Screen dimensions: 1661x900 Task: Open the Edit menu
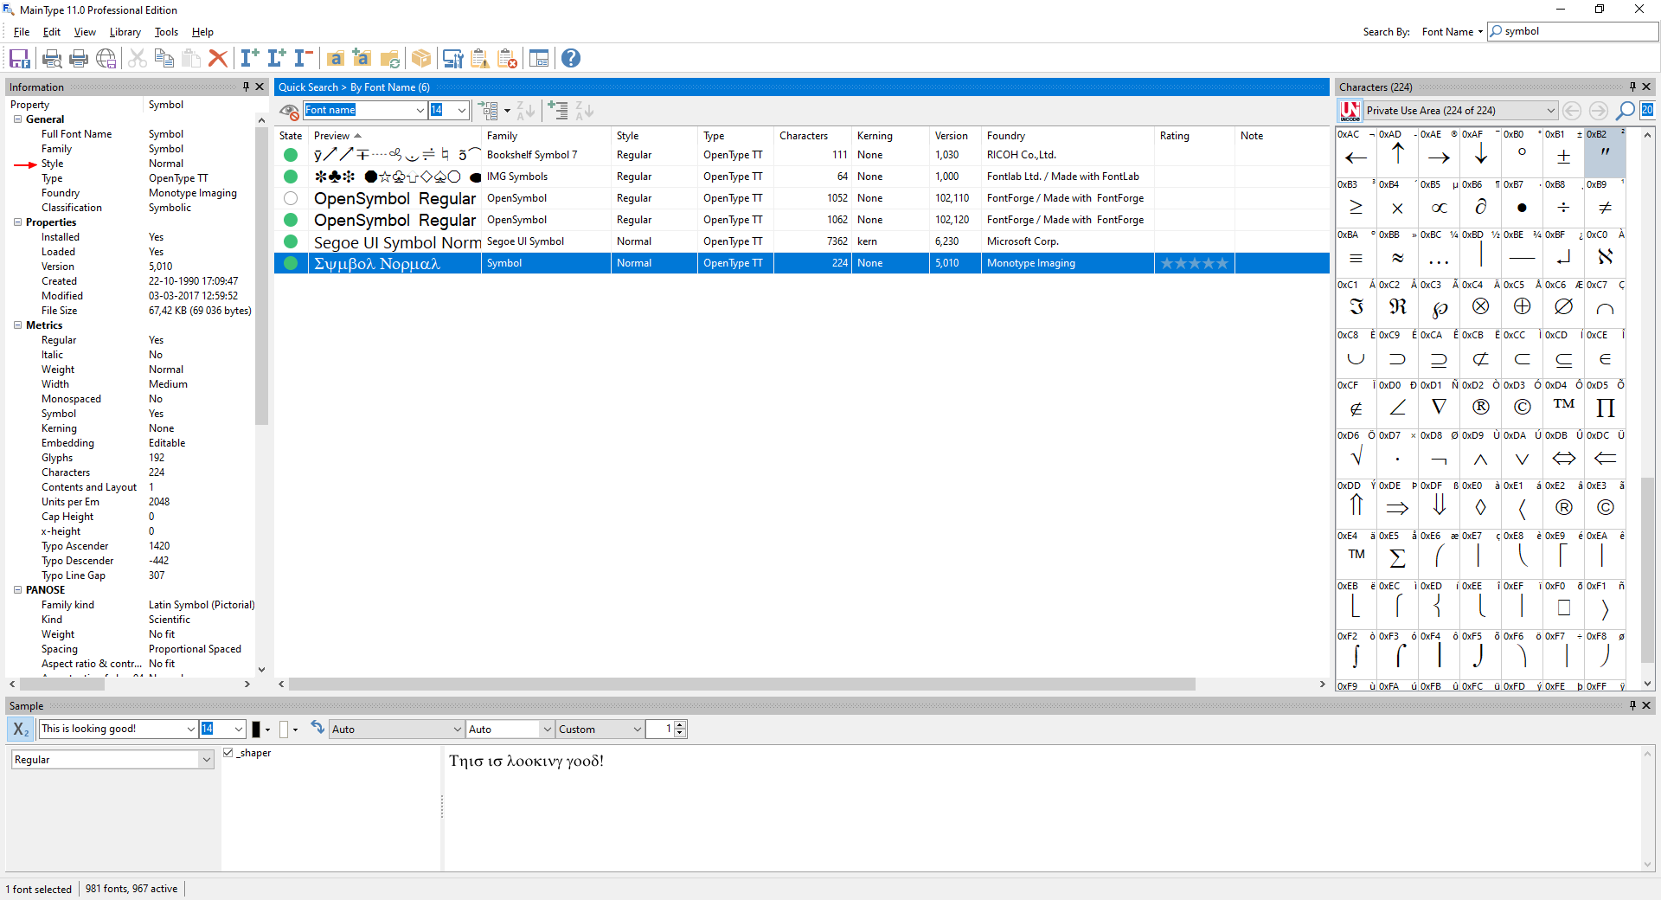(x=52, y=32)
